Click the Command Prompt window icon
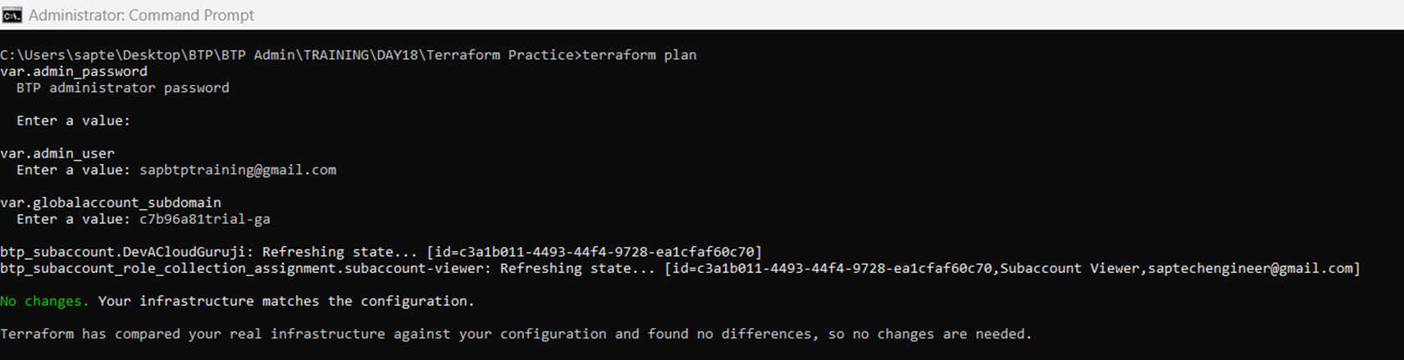 (x=11, y=15)
